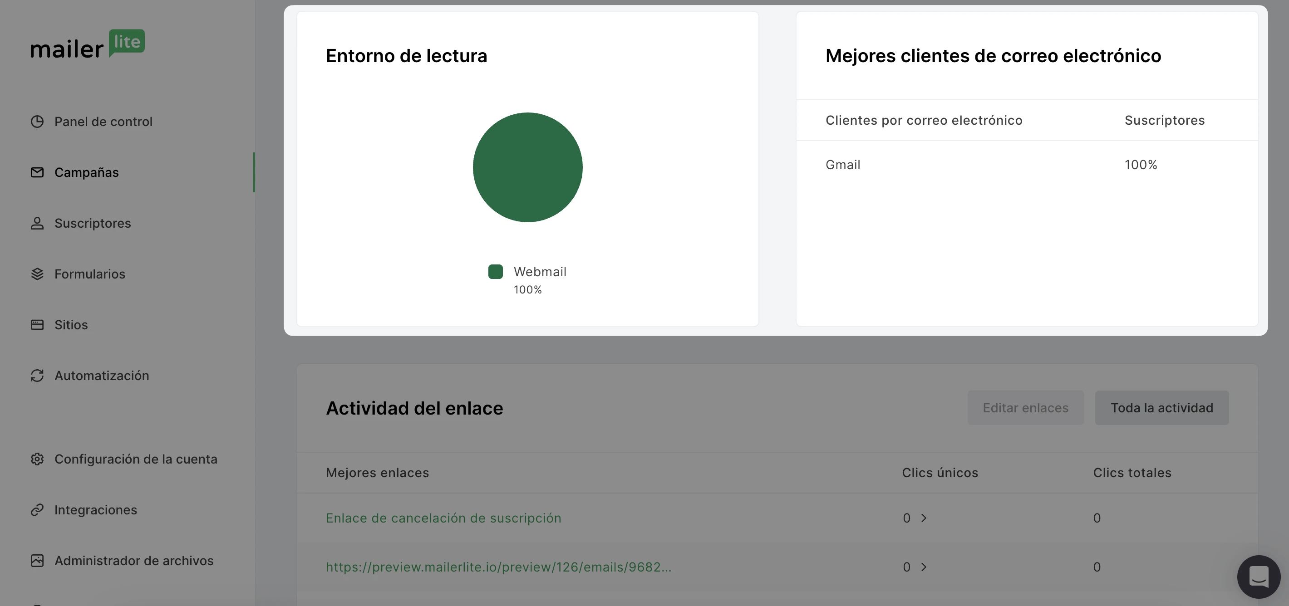Screen dimensions: 1289x606
Task: Click the Suscriptores person icon
Action: tap(37, 223)
